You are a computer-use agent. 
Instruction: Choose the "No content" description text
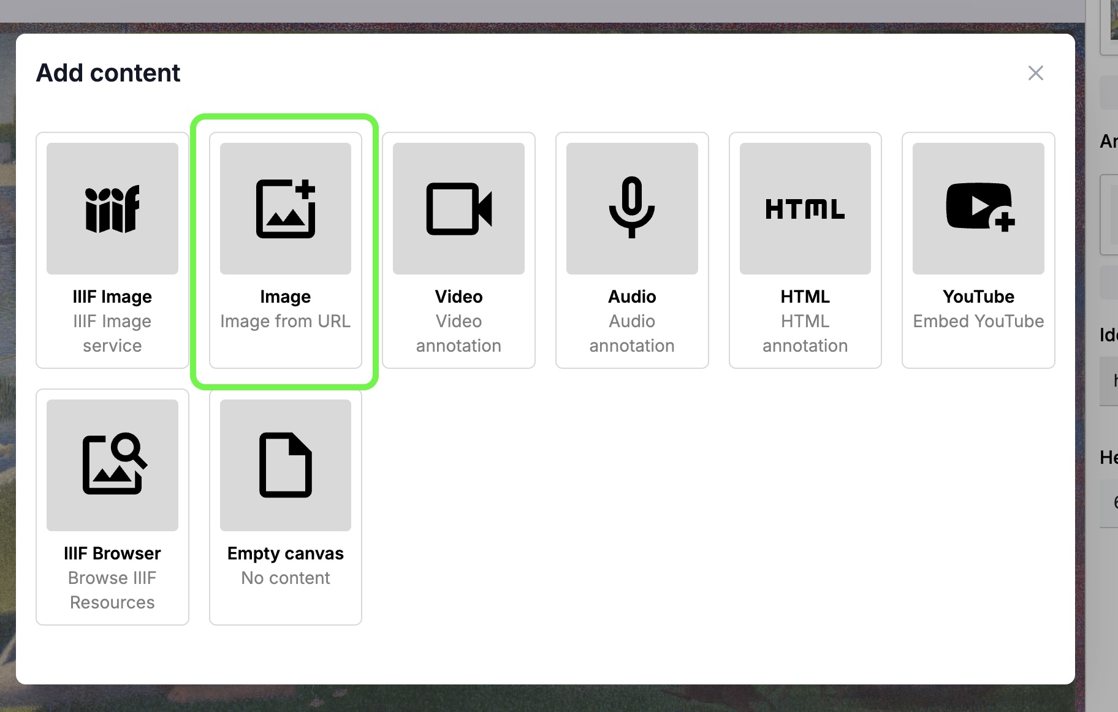[x=285, y=578]
